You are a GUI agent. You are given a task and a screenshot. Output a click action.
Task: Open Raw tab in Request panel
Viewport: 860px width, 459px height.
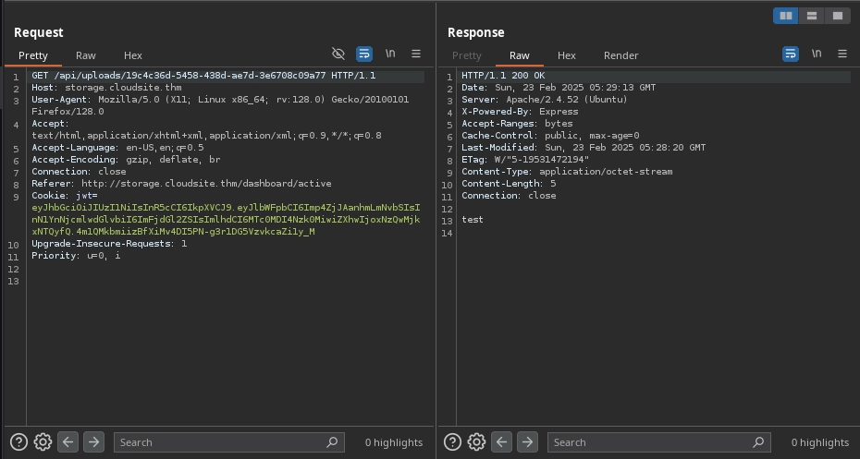[x=86, y=55]
